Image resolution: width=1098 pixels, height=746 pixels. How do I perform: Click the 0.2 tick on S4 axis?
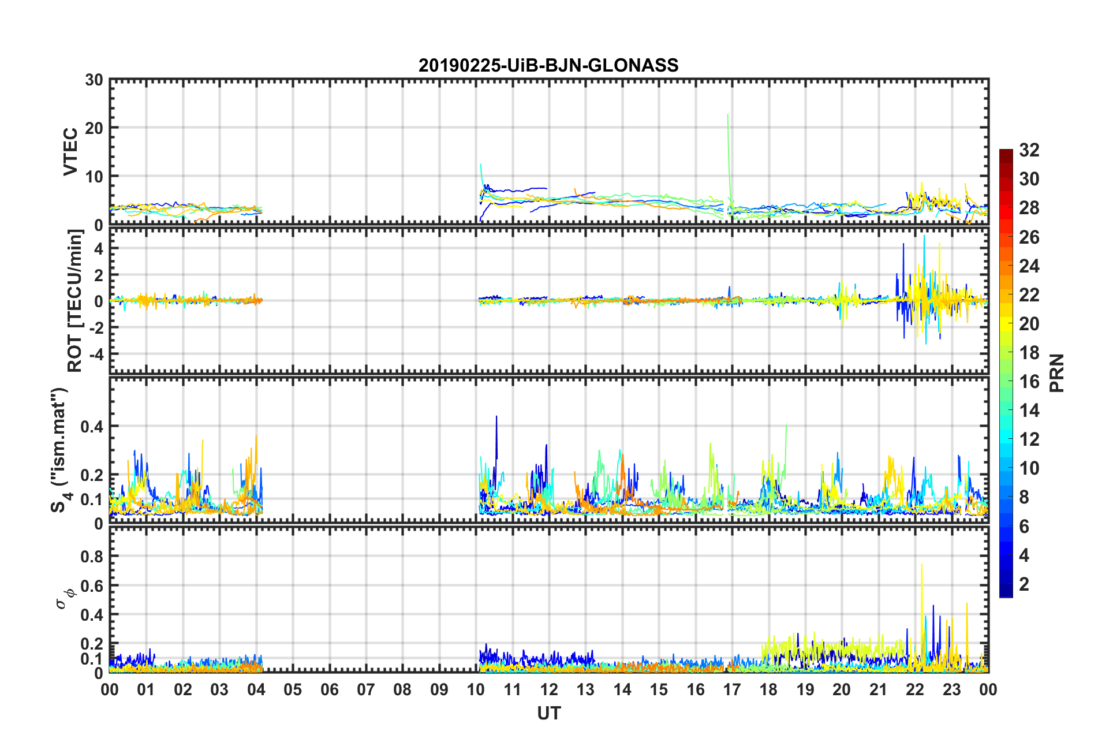92,475
